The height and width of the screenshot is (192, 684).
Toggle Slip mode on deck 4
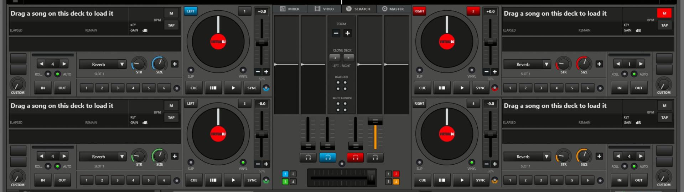[419, 163]
